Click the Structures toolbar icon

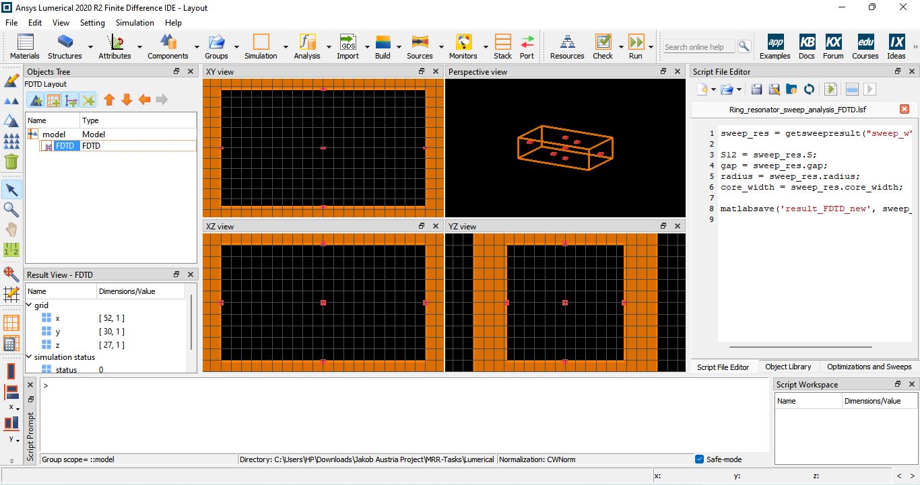[x=65, y=42]
